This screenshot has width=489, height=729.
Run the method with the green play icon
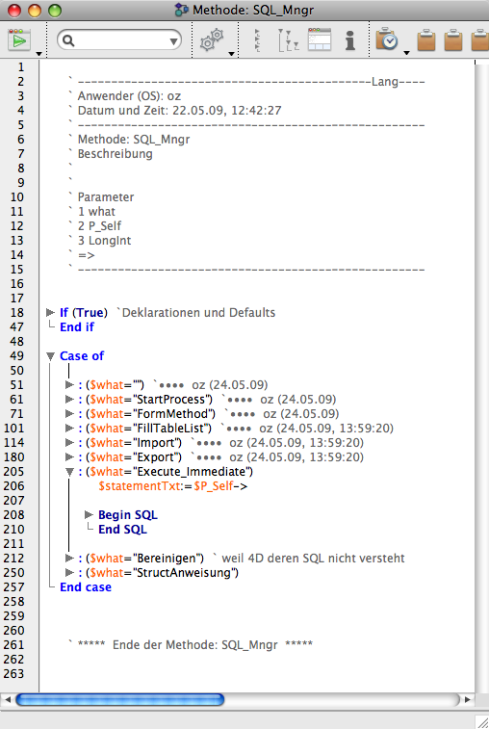pos(19,40)
